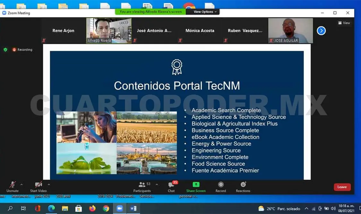
Task: Click the wheat field photo on the slide
Action: tap(147, 127)
